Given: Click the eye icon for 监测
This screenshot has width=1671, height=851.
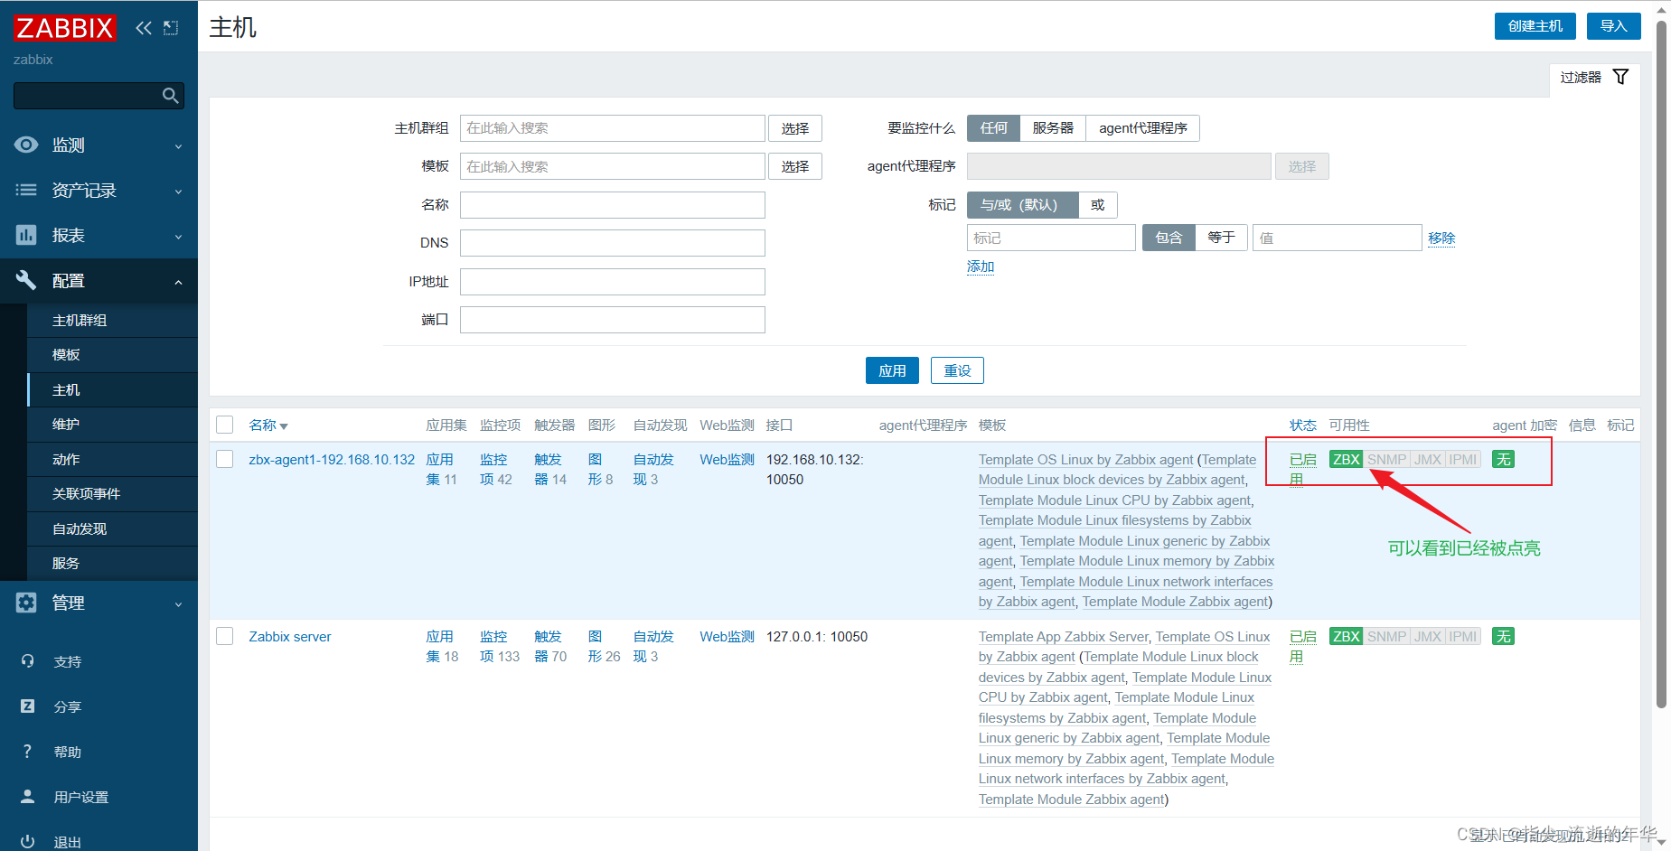Looking at the screenshot, I should point(26,145).
